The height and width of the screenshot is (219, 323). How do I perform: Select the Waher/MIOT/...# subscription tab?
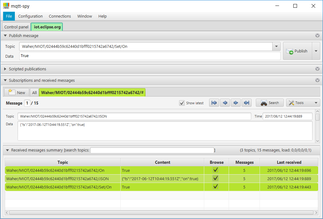point(92,93)
